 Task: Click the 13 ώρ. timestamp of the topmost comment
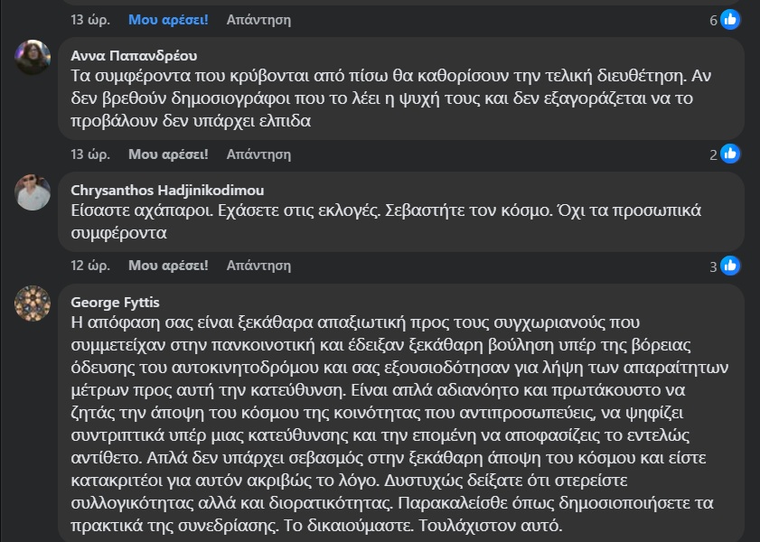click(x=90, y=18)
